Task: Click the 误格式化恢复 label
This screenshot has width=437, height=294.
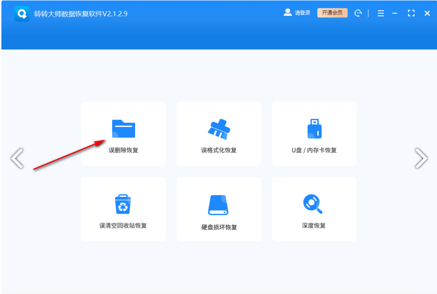Action: 219,150
